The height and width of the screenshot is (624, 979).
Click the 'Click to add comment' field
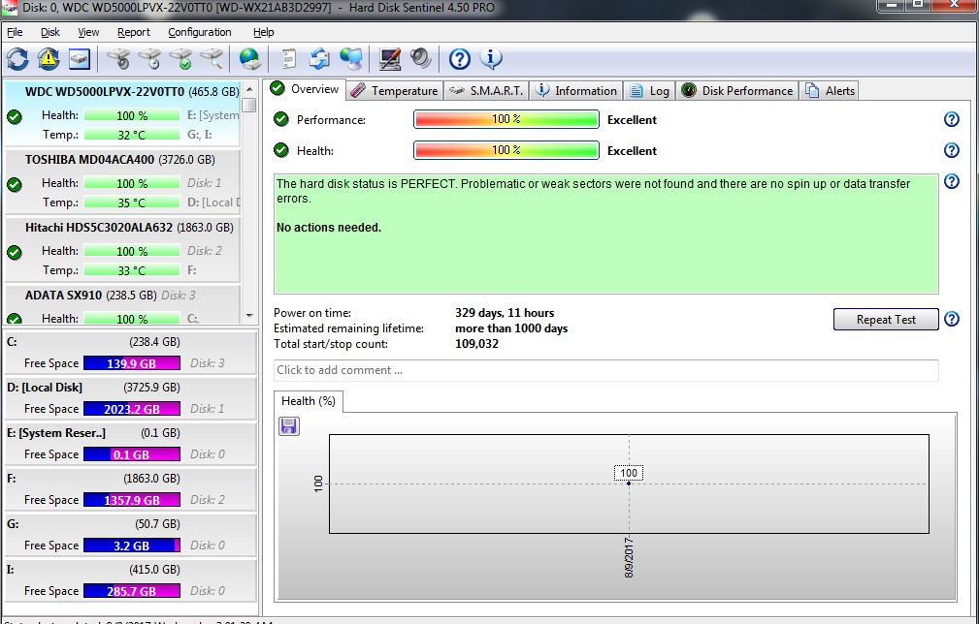click(x=605, y=370)
